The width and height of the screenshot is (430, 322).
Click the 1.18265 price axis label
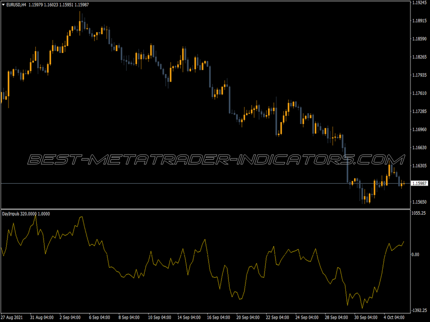[x=419, y=57]
